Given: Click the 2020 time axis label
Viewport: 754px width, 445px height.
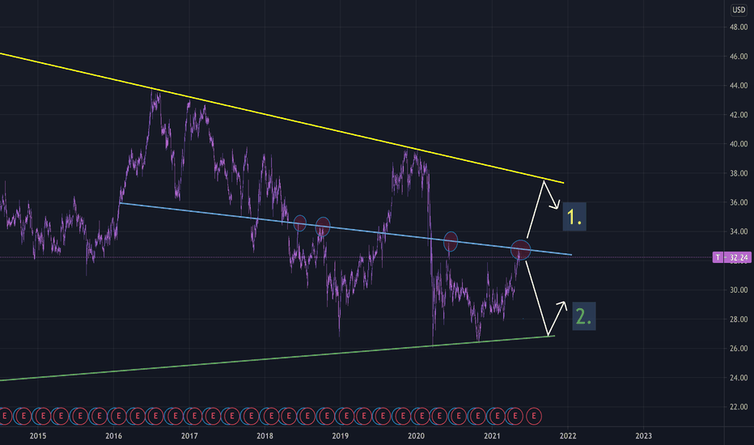Looking at the screenshot, I should (x=417, y=436).
